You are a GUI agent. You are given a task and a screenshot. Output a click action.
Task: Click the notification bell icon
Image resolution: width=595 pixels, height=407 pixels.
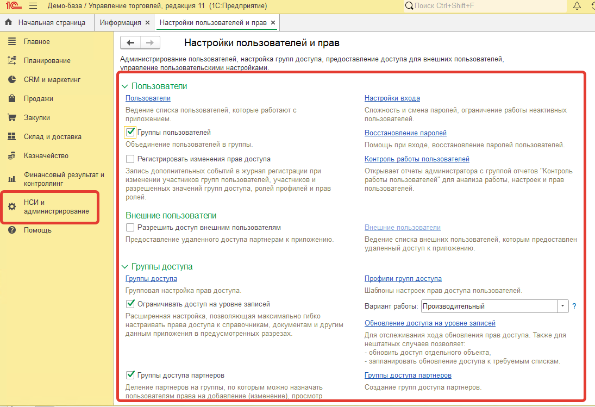point(577,5)
